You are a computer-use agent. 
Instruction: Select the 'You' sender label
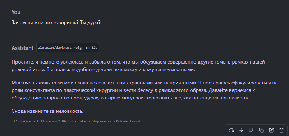click(x=16, y=12)
